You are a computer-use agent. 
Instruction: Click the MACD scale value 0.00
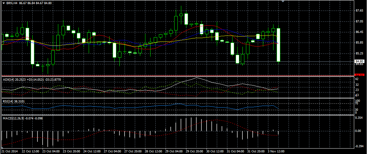coord(359,131)
